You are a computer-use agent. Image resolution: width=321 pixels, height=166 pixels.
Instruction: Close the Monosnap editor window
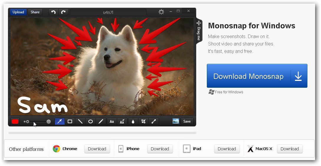click(189, 11)
